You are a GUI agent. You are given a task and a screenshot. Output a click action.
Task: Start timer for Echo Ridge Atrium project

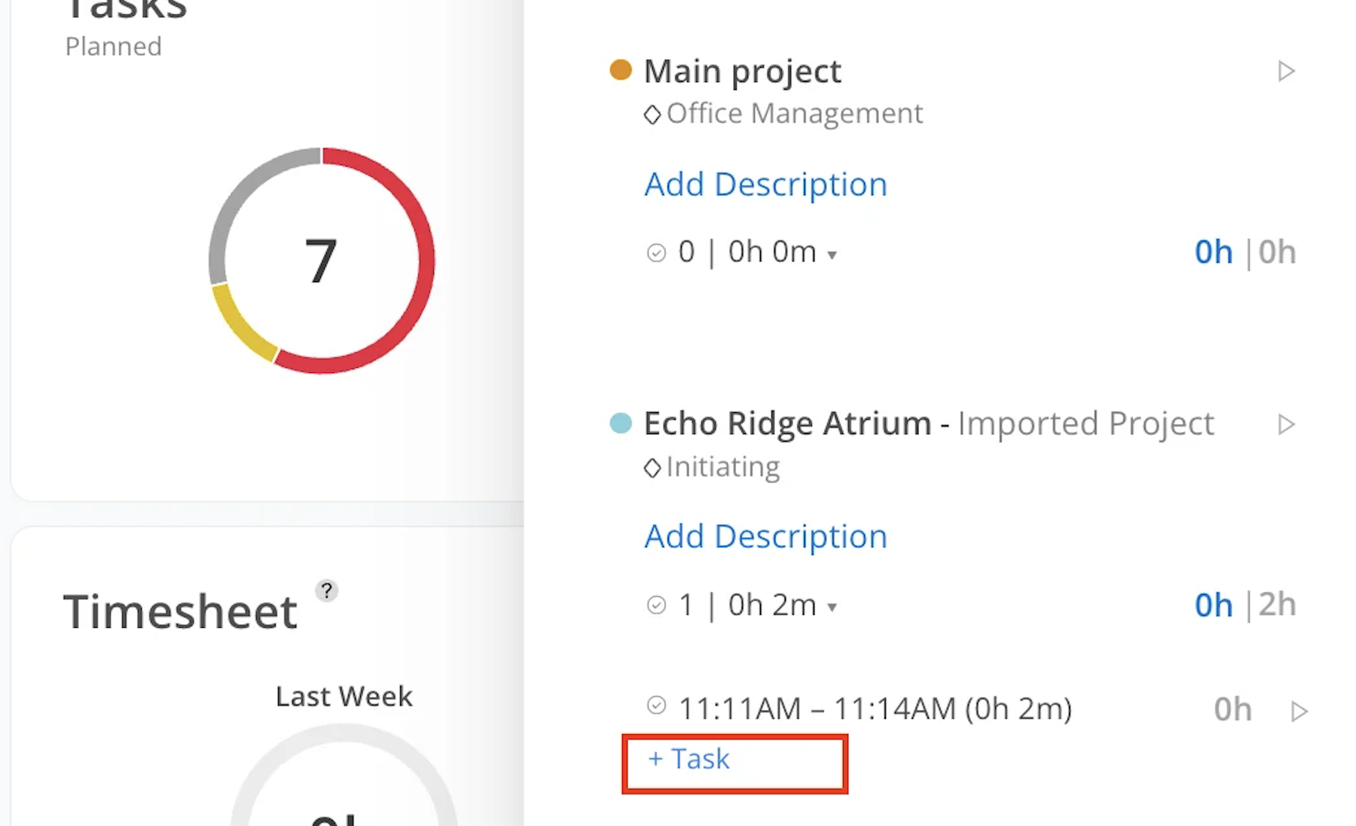1286,424
